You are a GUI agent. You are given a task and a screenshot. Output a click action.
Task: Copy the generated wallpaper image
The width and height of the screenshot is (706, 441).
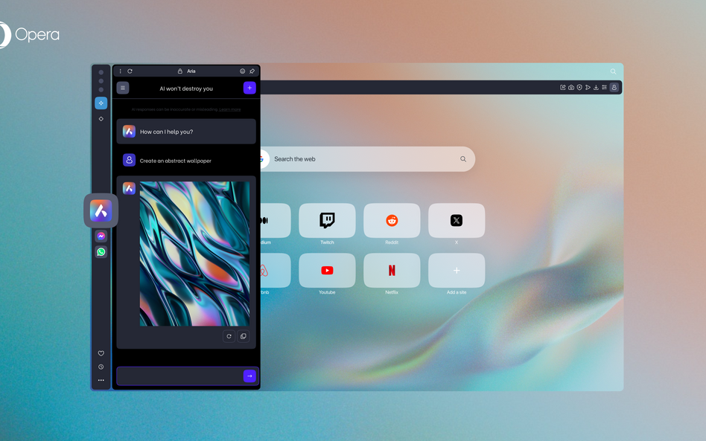tap(243, 336)
